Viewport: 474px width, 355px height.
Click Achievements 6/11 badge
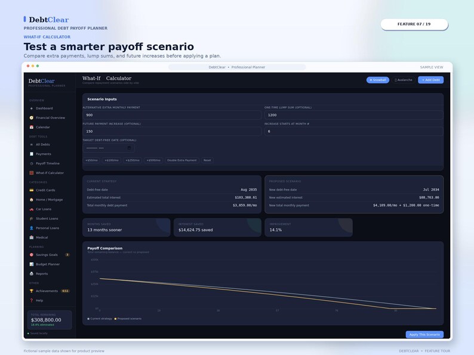[x=65, y=291]
